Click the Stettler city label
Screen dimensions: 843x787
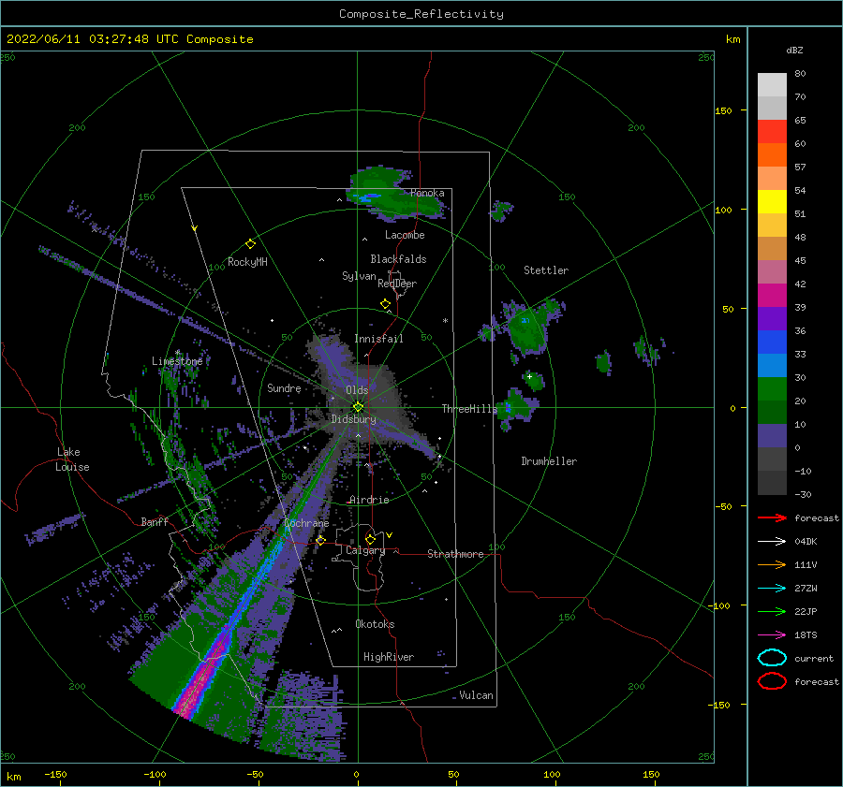pos(546,270)
